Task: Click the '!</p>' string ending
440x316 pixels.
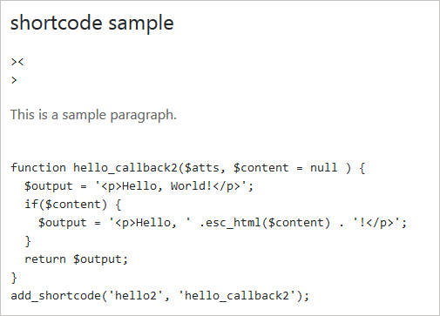Action: 376,223
